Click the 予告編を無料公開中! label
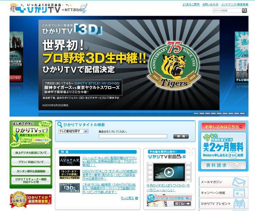The height and width of the screenshot is (211, 255). click(x=167, y=152)
